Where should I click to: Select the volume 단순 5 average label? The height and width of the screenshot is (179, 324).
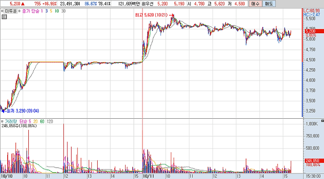pyautogui.click(x=25, y=121)
